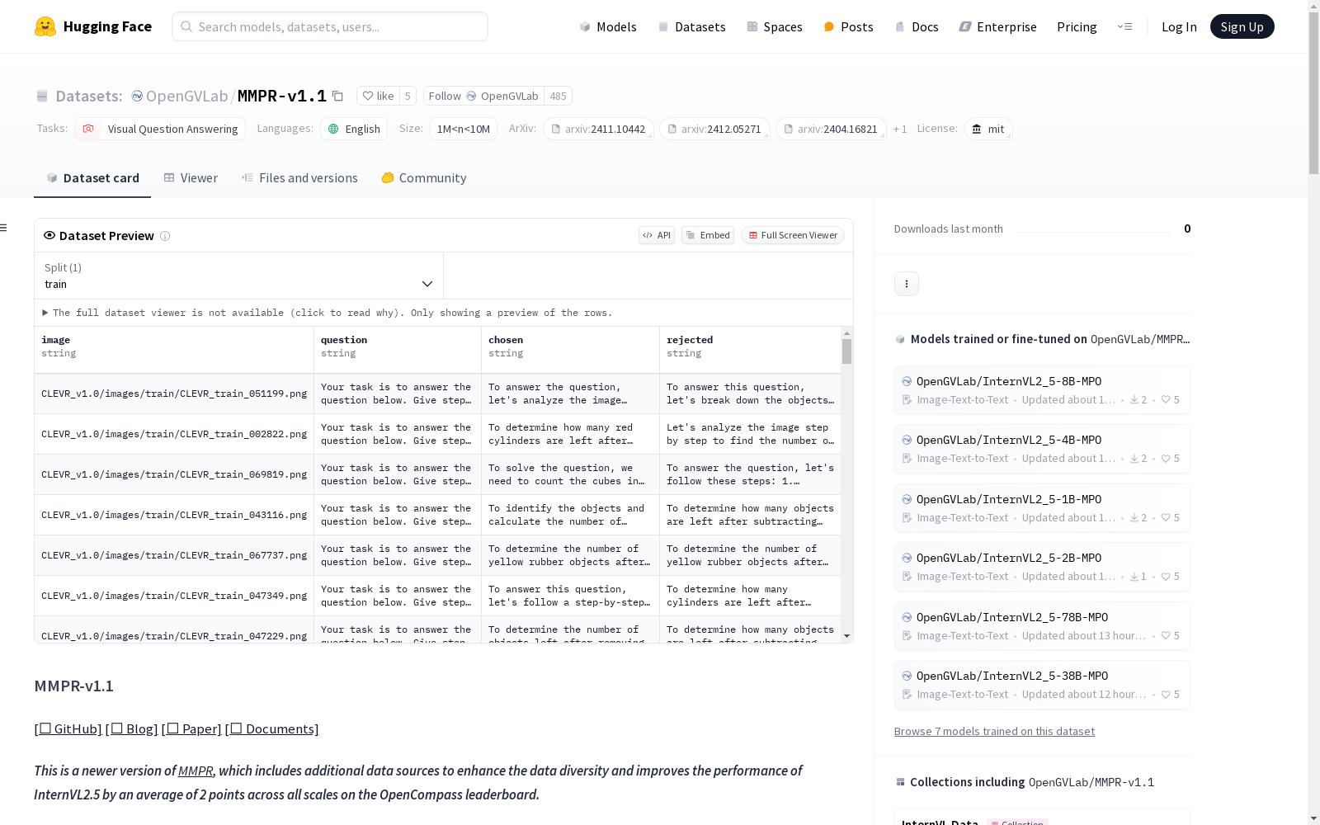Click the Dataset Preview info icon
This screenshot has height=825, width=1320.
click(x=165, y=236)
